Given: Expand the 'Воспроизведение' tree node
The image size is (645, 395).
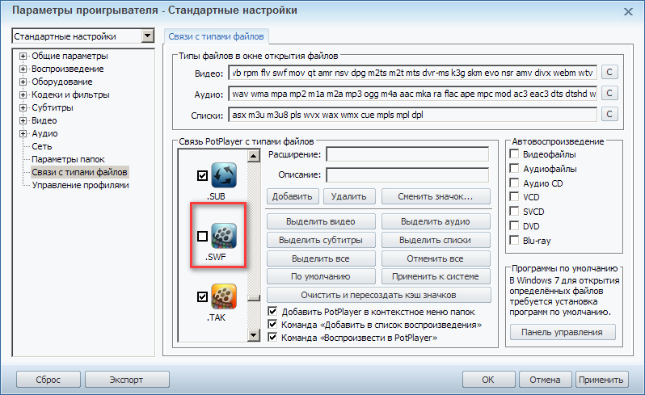Looking at the screenshot, I should 23,69.
